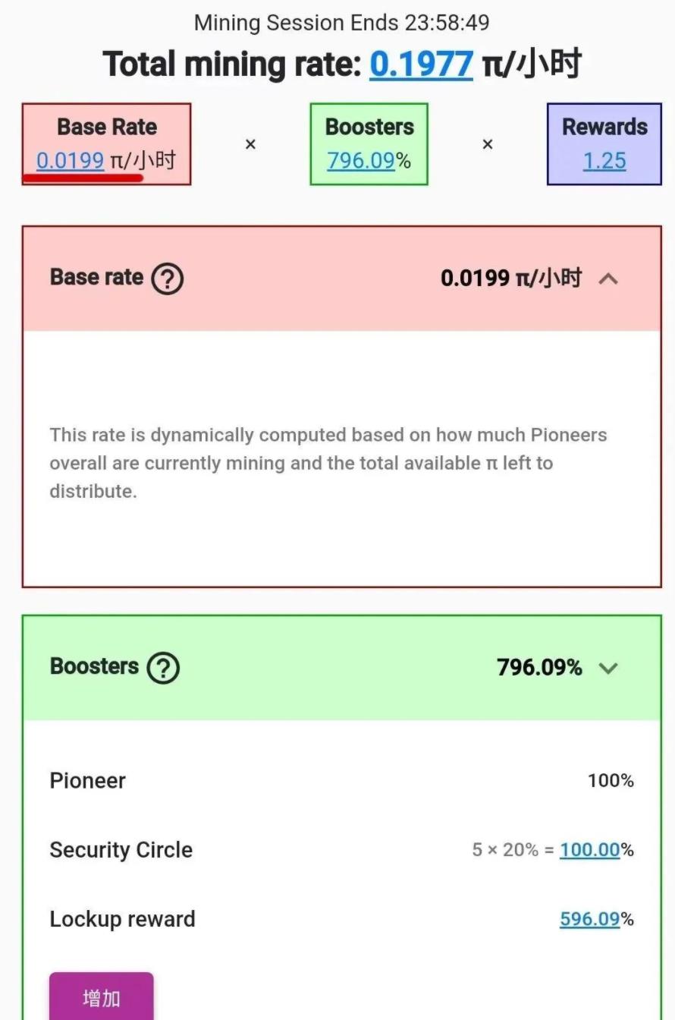Click the Boosters help question-mark icon
The width and height of the screenshot is (675, 1020).
click(x=163, y=668)
